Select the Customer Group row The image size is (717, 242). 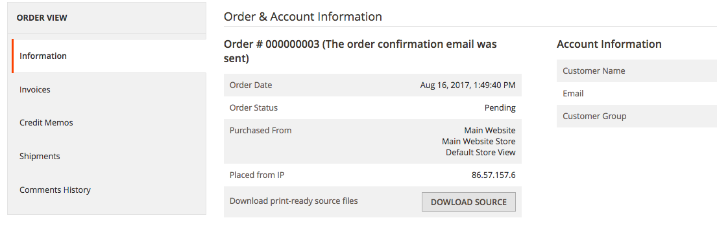tap(637, 116)
